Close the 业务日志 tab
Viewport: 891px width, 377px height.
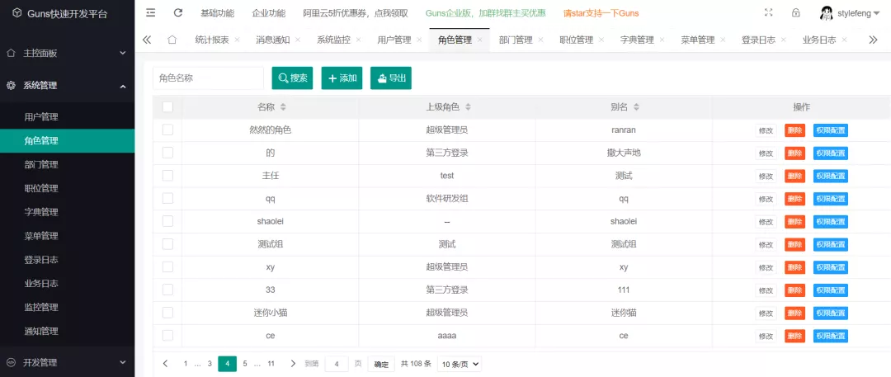[x=845, y=40]
